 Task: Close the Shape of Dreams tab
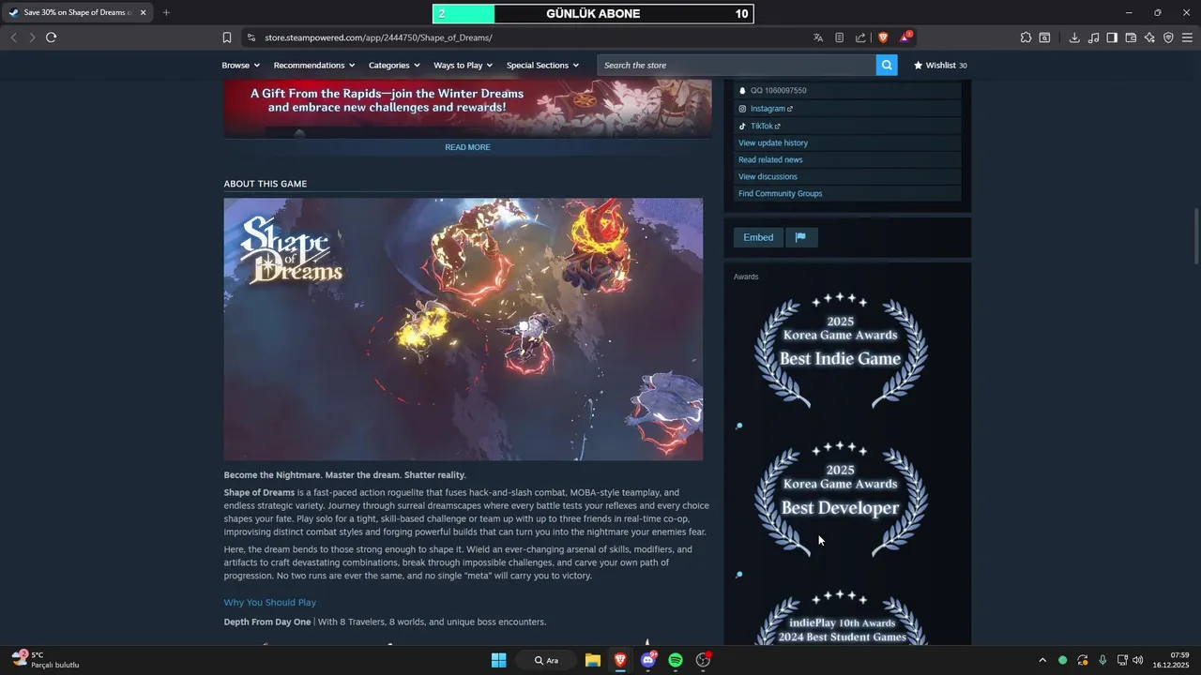point(144,13)
